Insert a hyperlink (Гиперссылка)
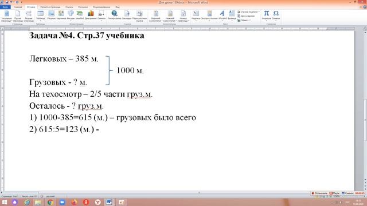The image size is (367, 206). [x=115, y=15]
